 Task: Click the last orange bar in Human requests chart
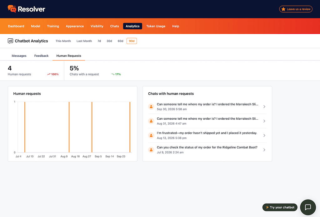click(x=130, y=127)
